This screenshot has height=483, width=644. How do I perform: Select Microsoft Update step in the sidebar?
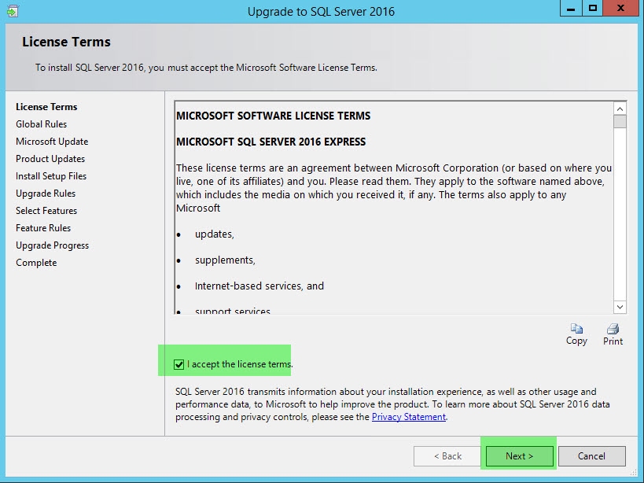52,142
